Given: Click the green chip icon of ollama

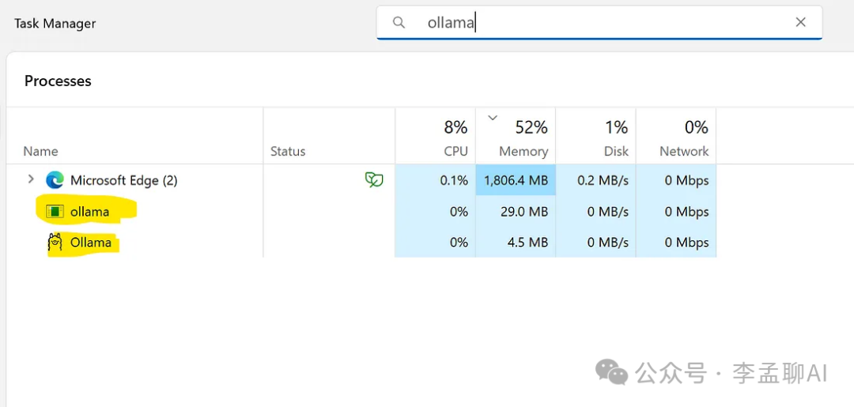Looking at the screenshot, I should (55, 212).
